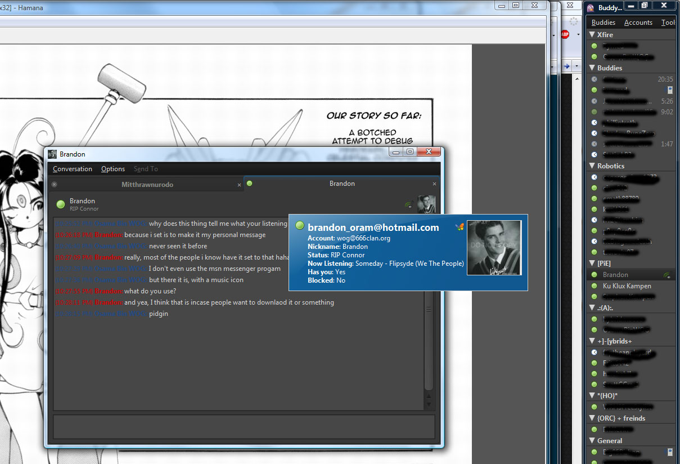Click the now-listening icon beside Brandon in buddy list
Viewport: 680px width, 464px height.
coord(667,275)
